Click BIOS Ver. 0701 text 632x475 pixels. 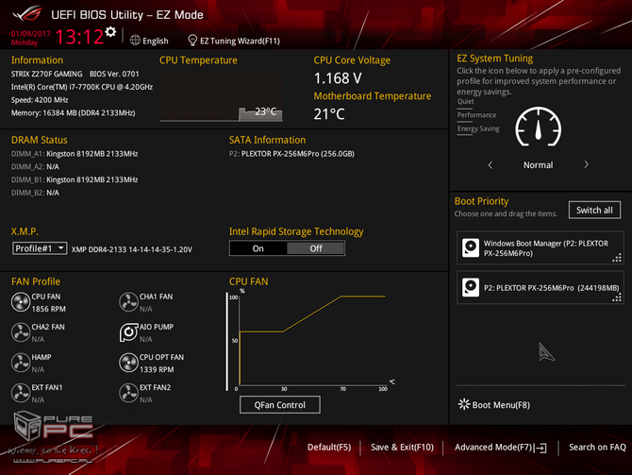(x=114, y=74)
